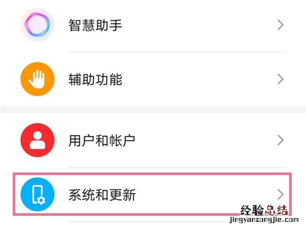Tap the blue phone-gear 系统和更新 icon

37,194
